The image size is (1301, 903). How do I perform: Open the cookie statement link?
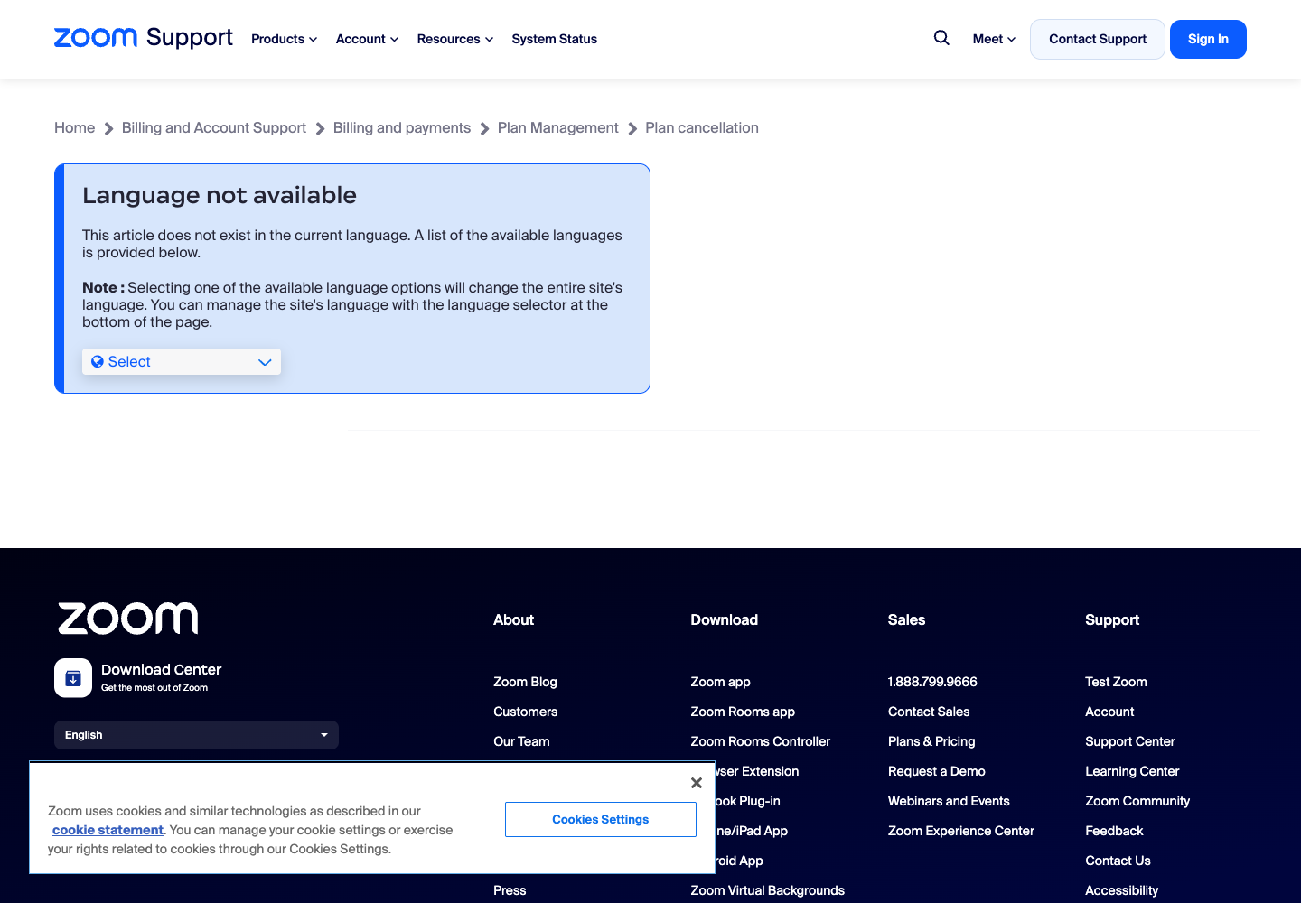click(108, 830)
